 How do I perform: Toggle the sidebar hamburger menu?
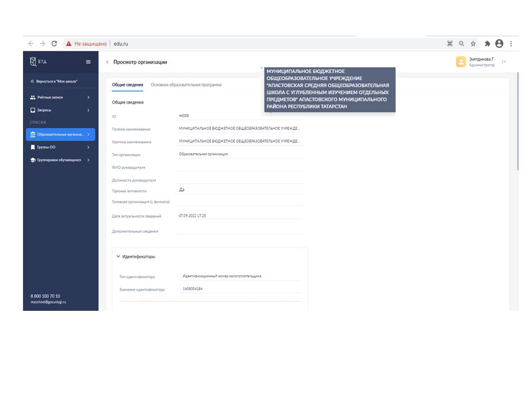88,62
